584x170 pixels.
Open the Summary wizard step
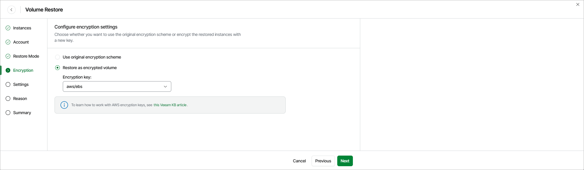(22, 113)
